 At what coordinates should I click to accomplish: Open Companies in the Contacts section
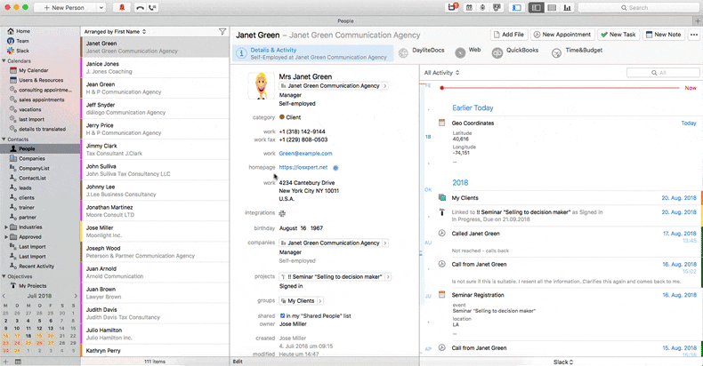31,158
